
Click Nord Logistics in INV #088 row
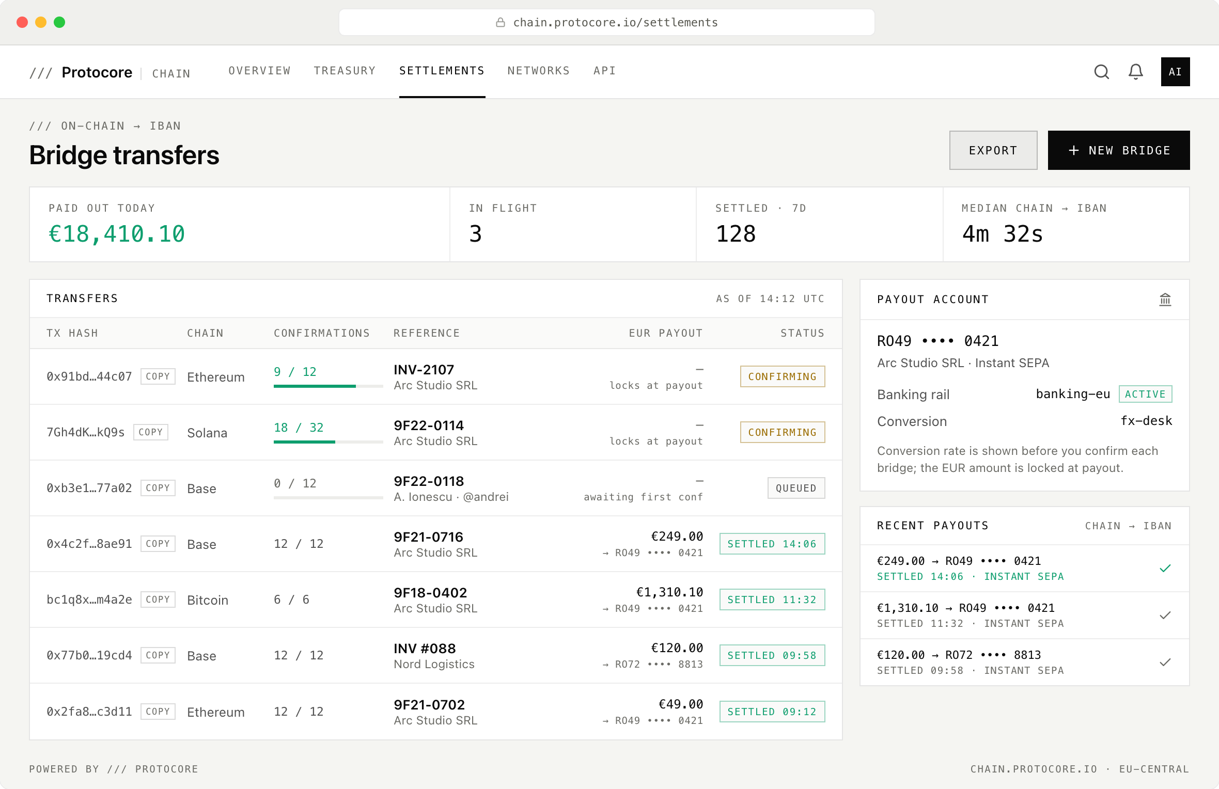[x=434, y=664]
